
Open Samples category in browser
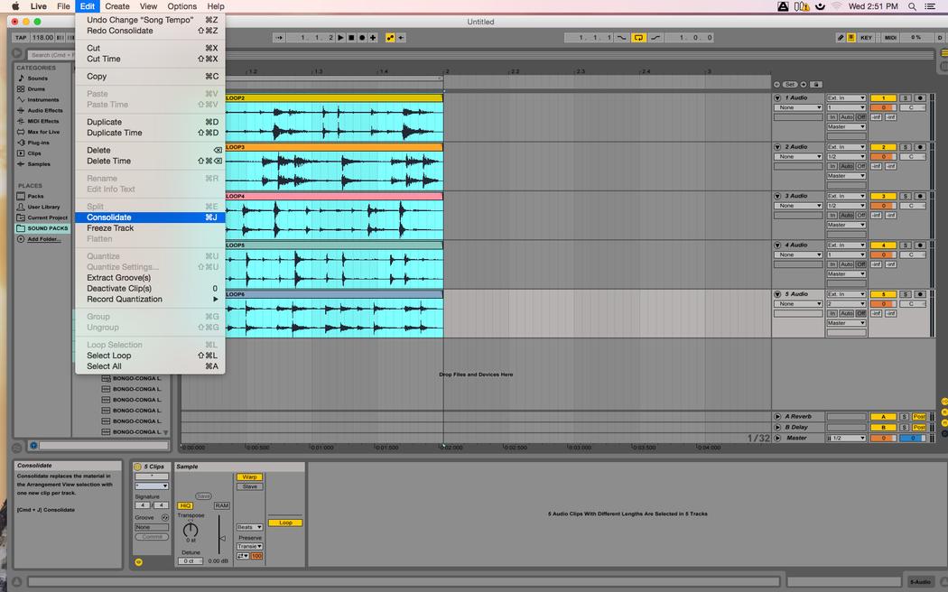tap(39, 164)
